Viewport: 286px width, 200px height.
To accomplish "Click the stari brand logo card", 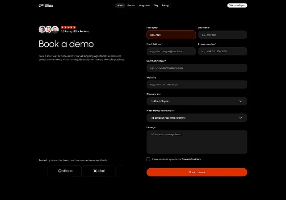I will click(x=99, y=171).
